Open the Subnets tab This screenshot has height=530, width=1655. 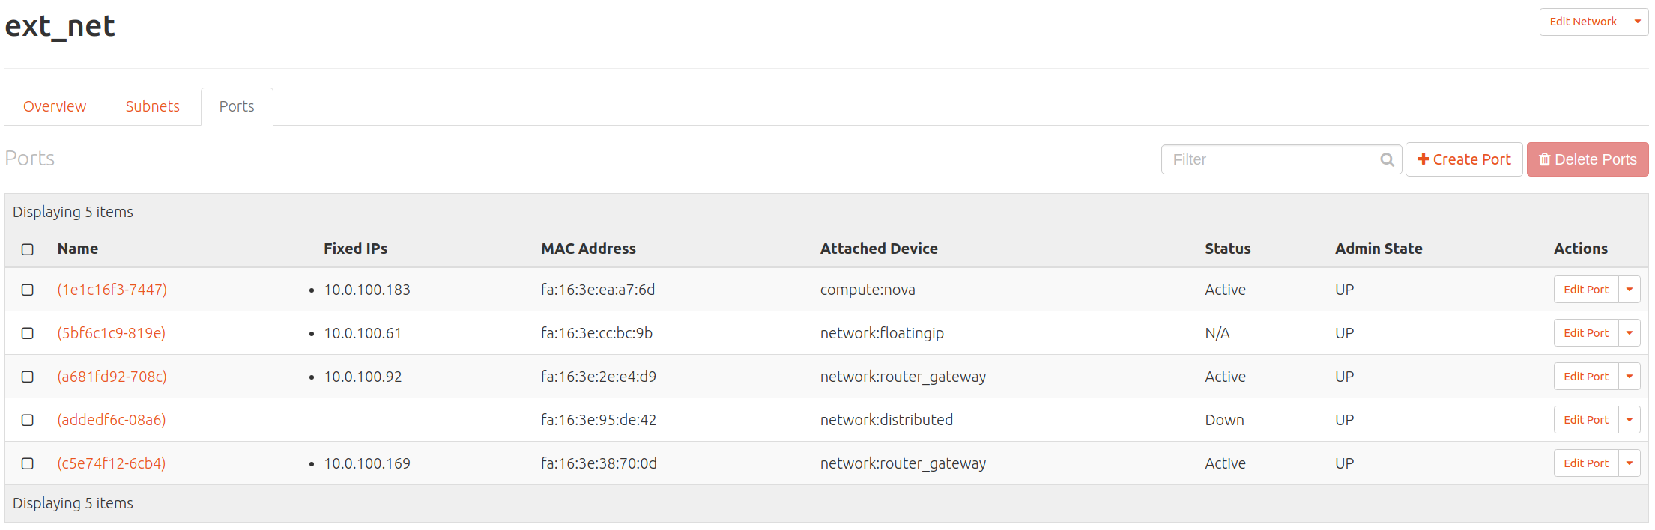point(152,107)
